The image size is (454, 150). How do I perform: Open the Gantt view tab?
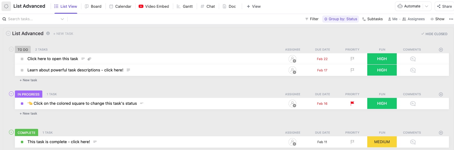pos(185,6)
